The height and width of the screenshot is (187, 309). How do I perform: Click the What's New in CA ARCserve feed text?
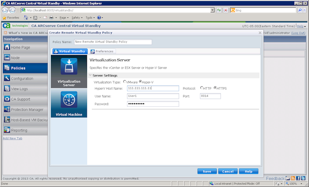coord(28,33)
